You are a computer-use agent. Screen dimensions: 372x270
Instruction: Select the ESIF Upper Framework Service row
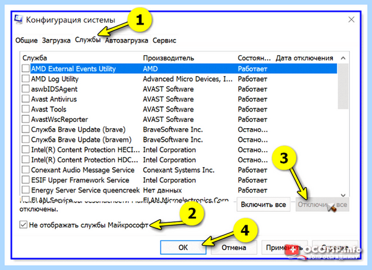point(179,180)
